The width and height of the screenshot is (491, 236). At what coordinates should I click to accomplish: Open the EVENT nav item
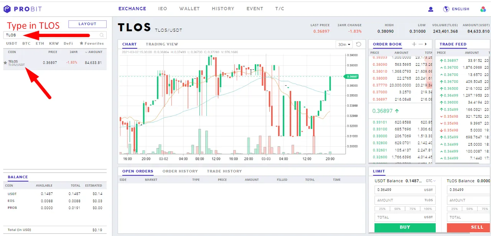coord(255,9)
